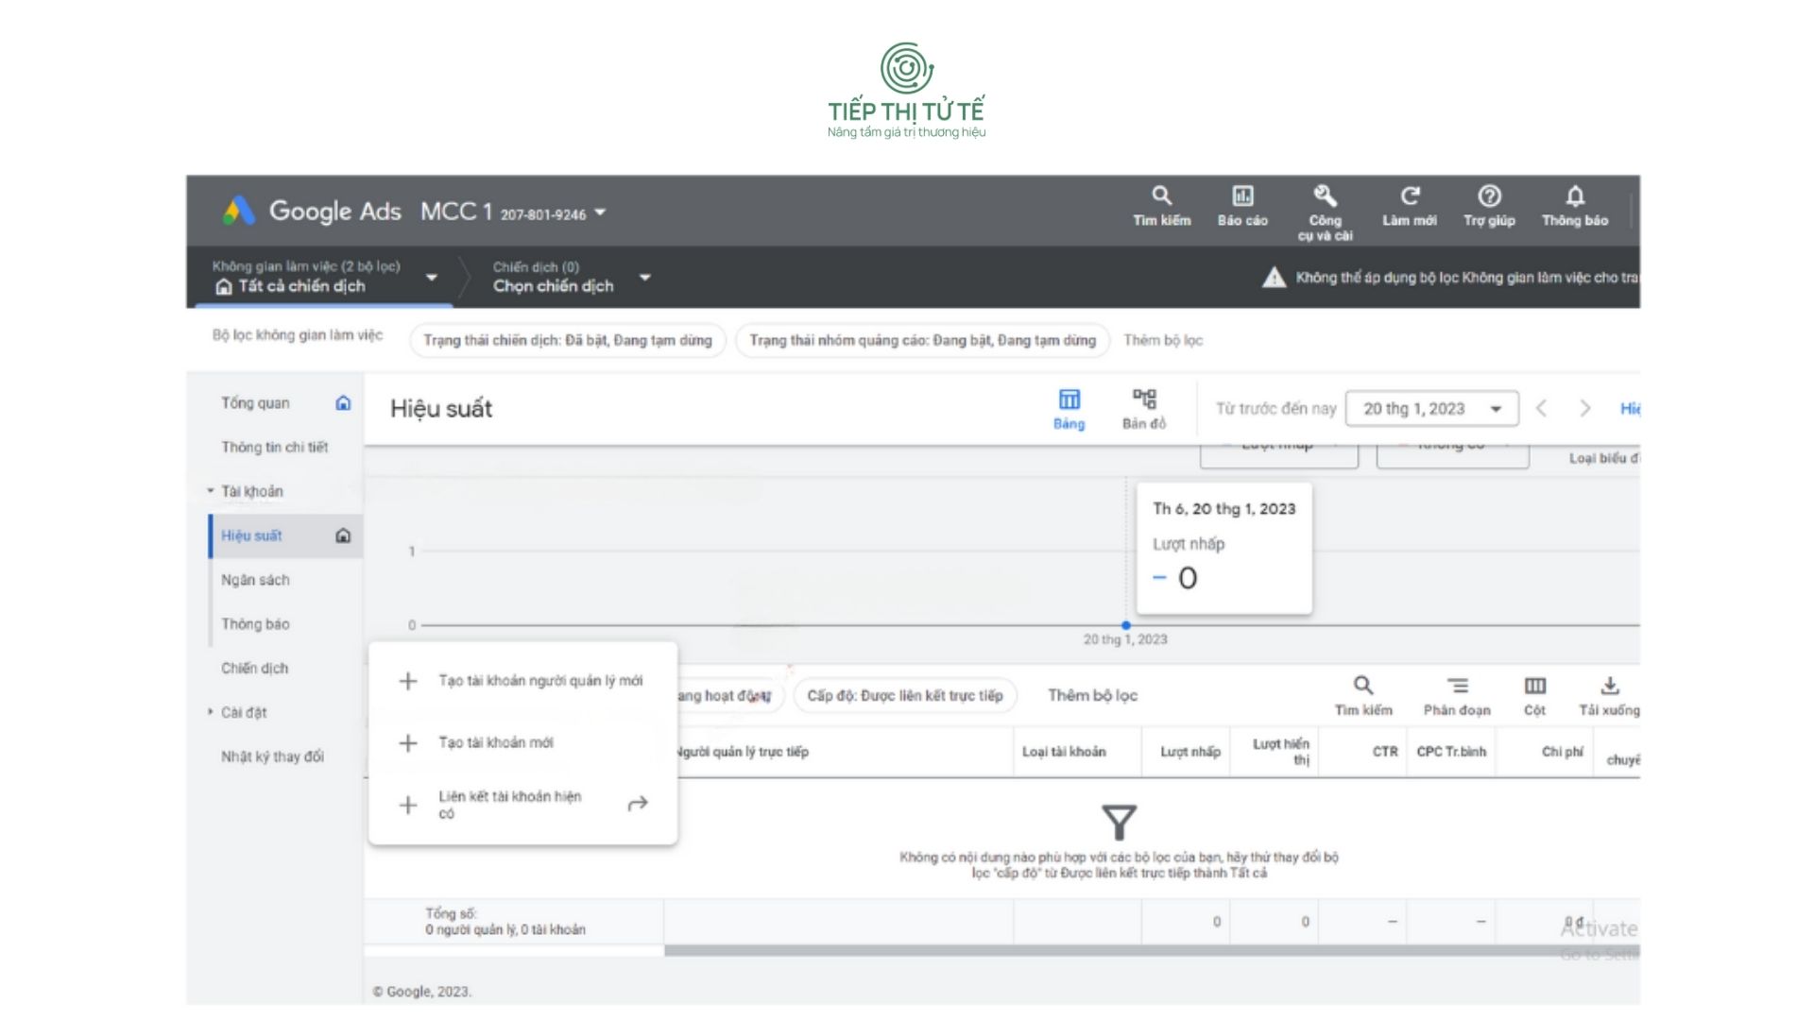Open the Tìm kiếm search icon in header
Viewport: 1814px width, 1020px height.
[1161, 196]
